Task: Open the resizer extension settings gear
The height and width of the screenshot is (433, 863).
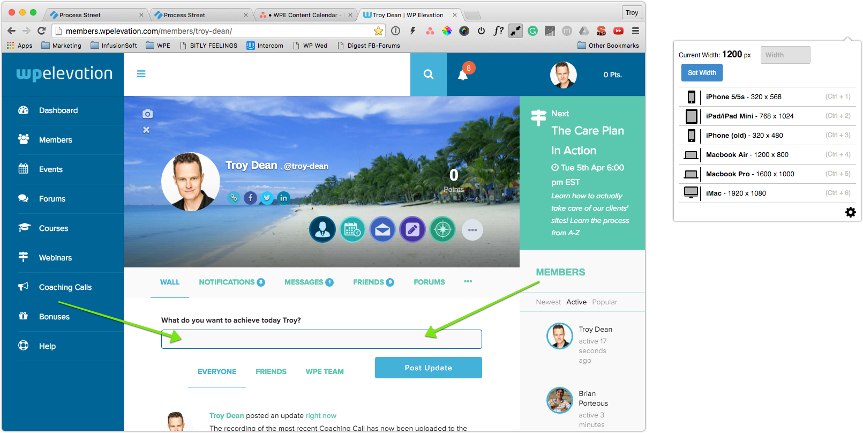Action: pyautogui.click(x=850, y=212)
